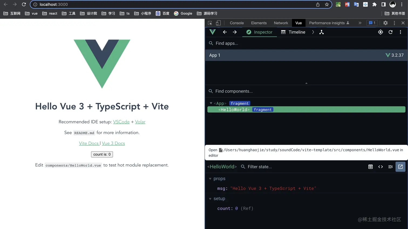Viewport: 408px width, 229px height.
Task: Open the VSCode link
Action: (x=121, y=122)
